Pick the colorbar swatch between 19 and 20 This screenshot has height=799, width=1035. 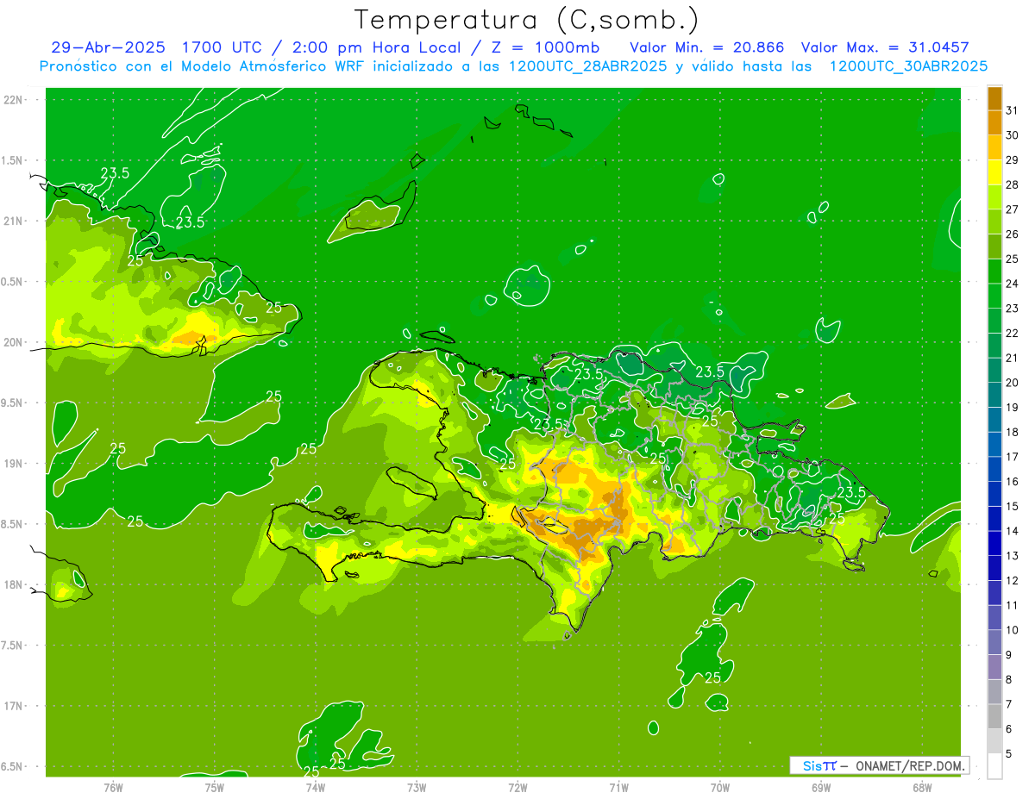[x=994, y=395]
